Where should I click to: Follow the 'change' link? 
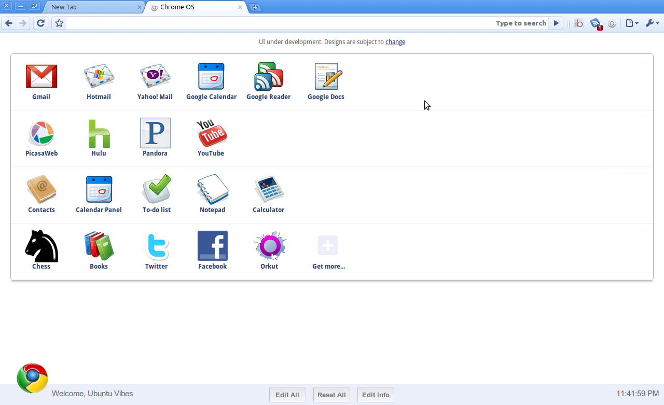tap(395, 42)
